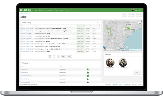163x97 pixels.
Task: Open the map layers icon on the map
Action: (x=140, y=23)
